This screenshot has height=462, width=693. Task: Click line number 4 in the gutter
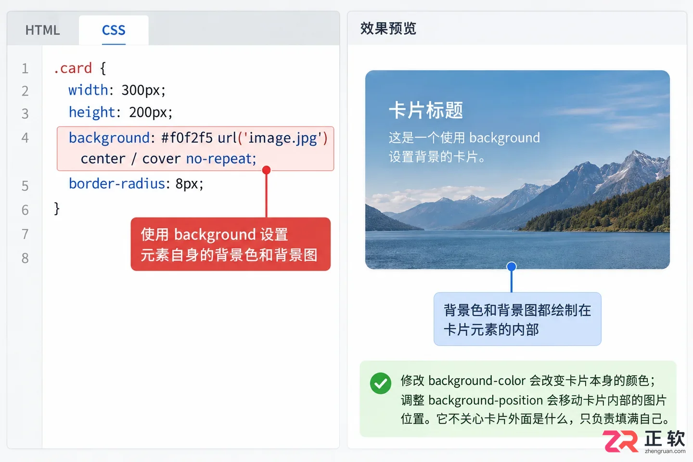25,138
